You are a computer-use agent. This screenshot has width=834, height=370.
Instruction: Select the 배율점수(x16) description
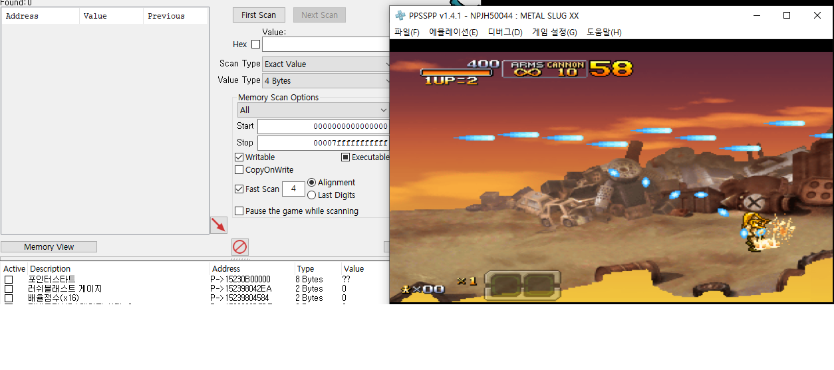[x=55, y=298]
